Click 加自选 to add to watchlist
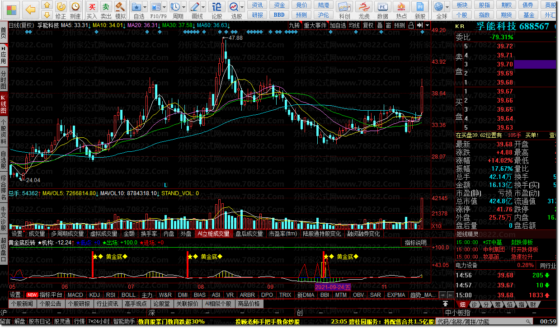This screenshot has height=328, width=560. click(x=338, y=25)
